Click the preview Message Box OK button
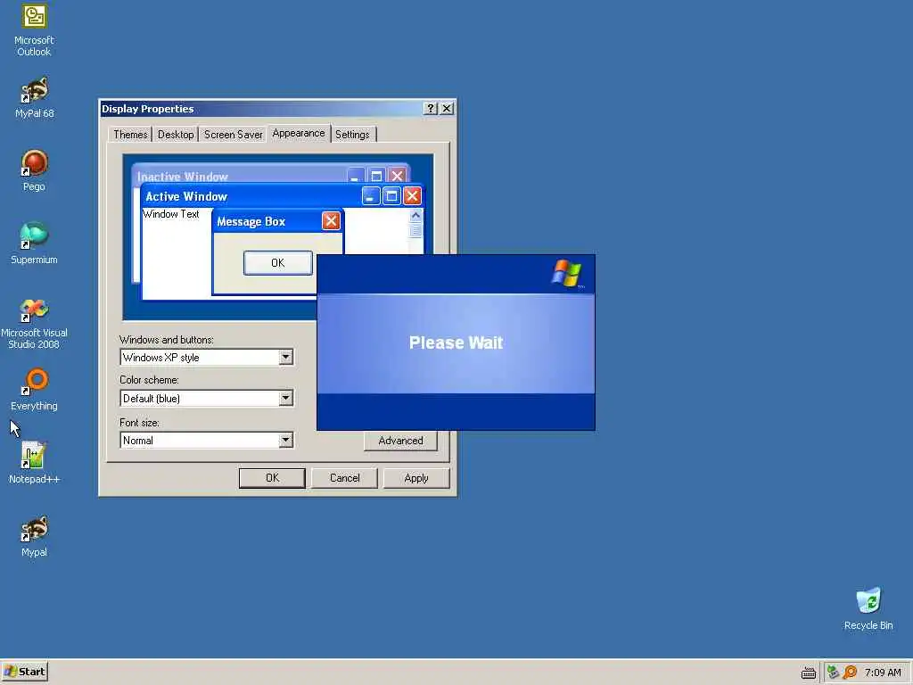 [x=278, y=263]
